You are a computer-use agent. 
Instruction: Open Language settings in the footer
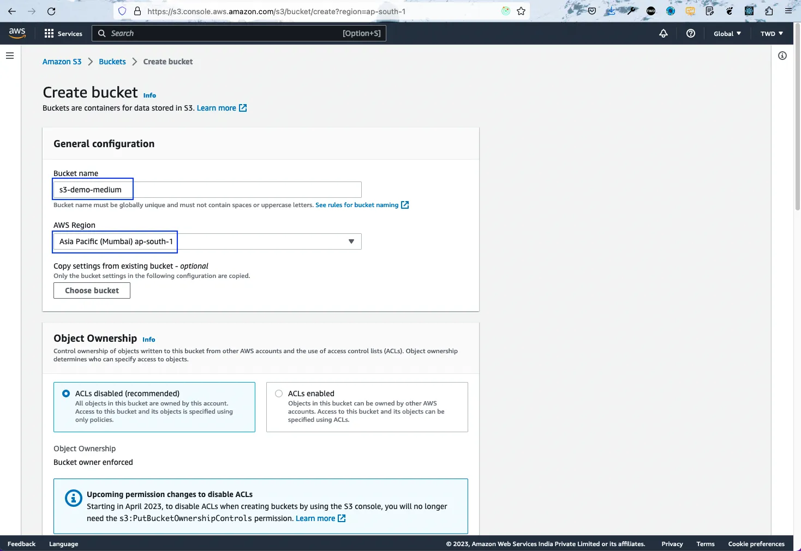coord(64,544)
